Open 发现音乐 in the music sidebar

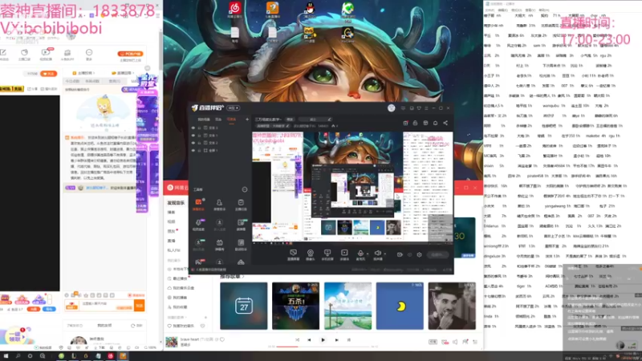176,203
